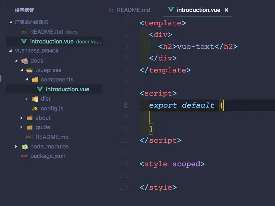Click Vue icon of introduction.vue in components

coord(40,89)
